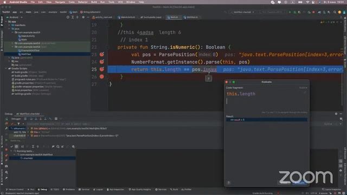The height and width of the screenshot is (195, 347).
Task: Hide the project panel with minus icon
Action: tap(88, 17)
